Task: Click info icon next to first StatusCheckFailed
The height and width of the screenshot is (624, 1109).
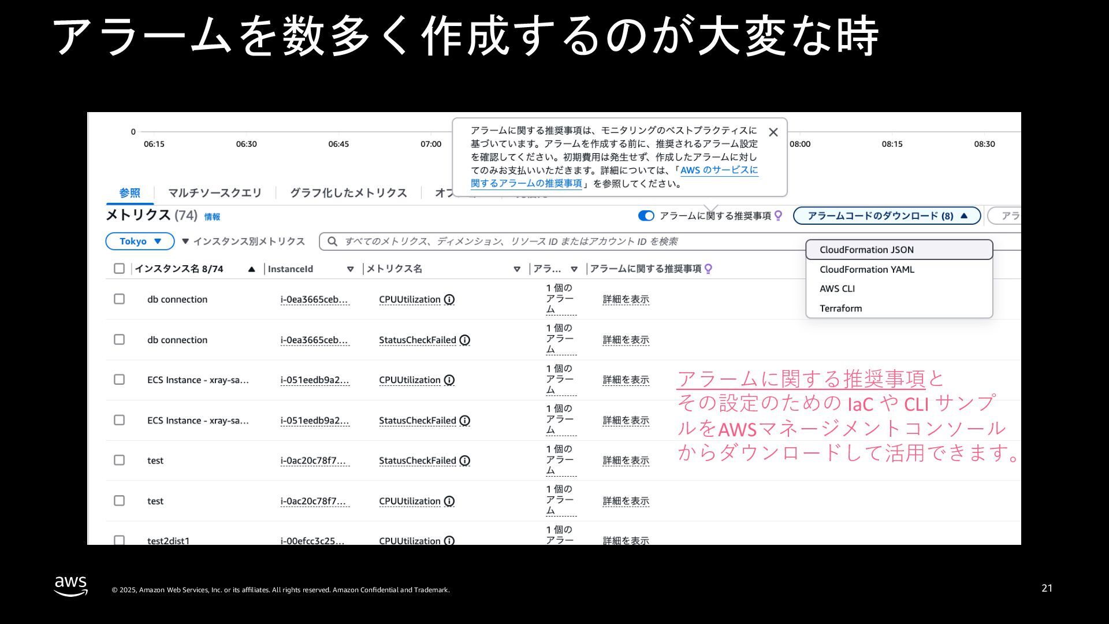Action: click(x=465, y=340)
